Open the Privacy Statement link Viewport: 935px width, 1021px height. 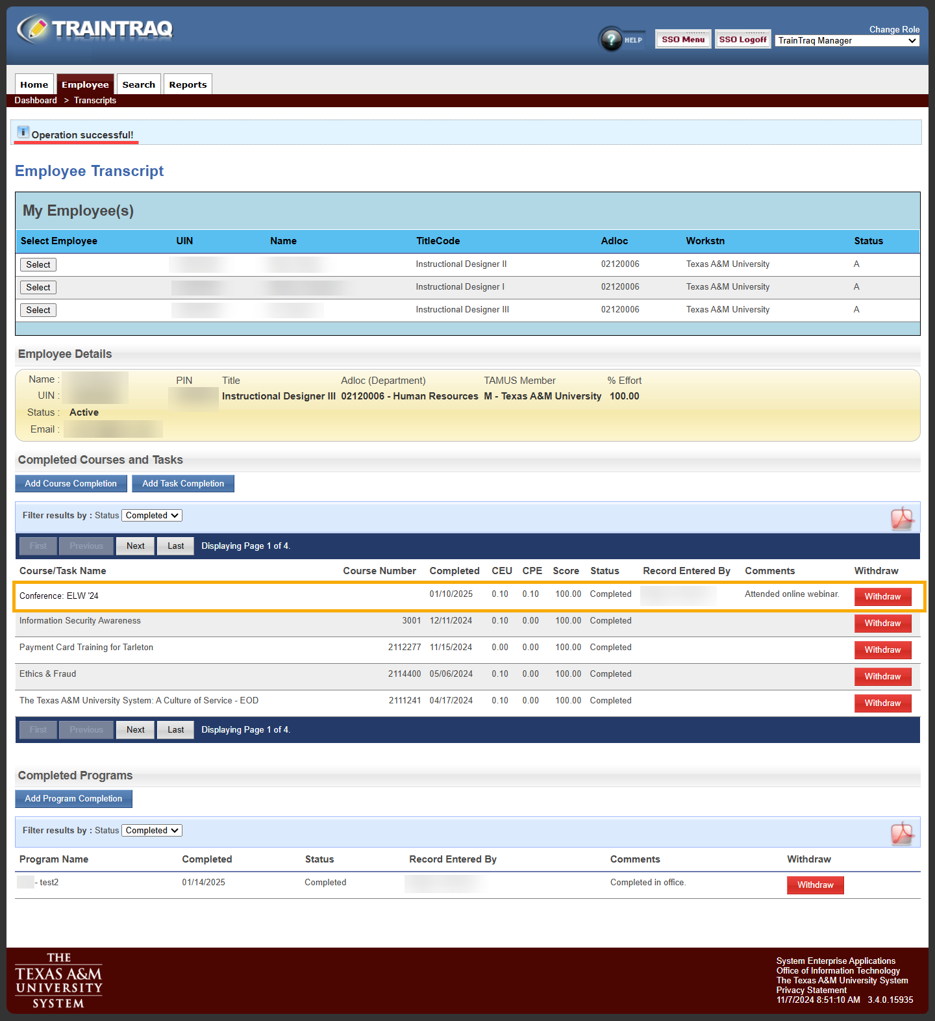(811, 990)
